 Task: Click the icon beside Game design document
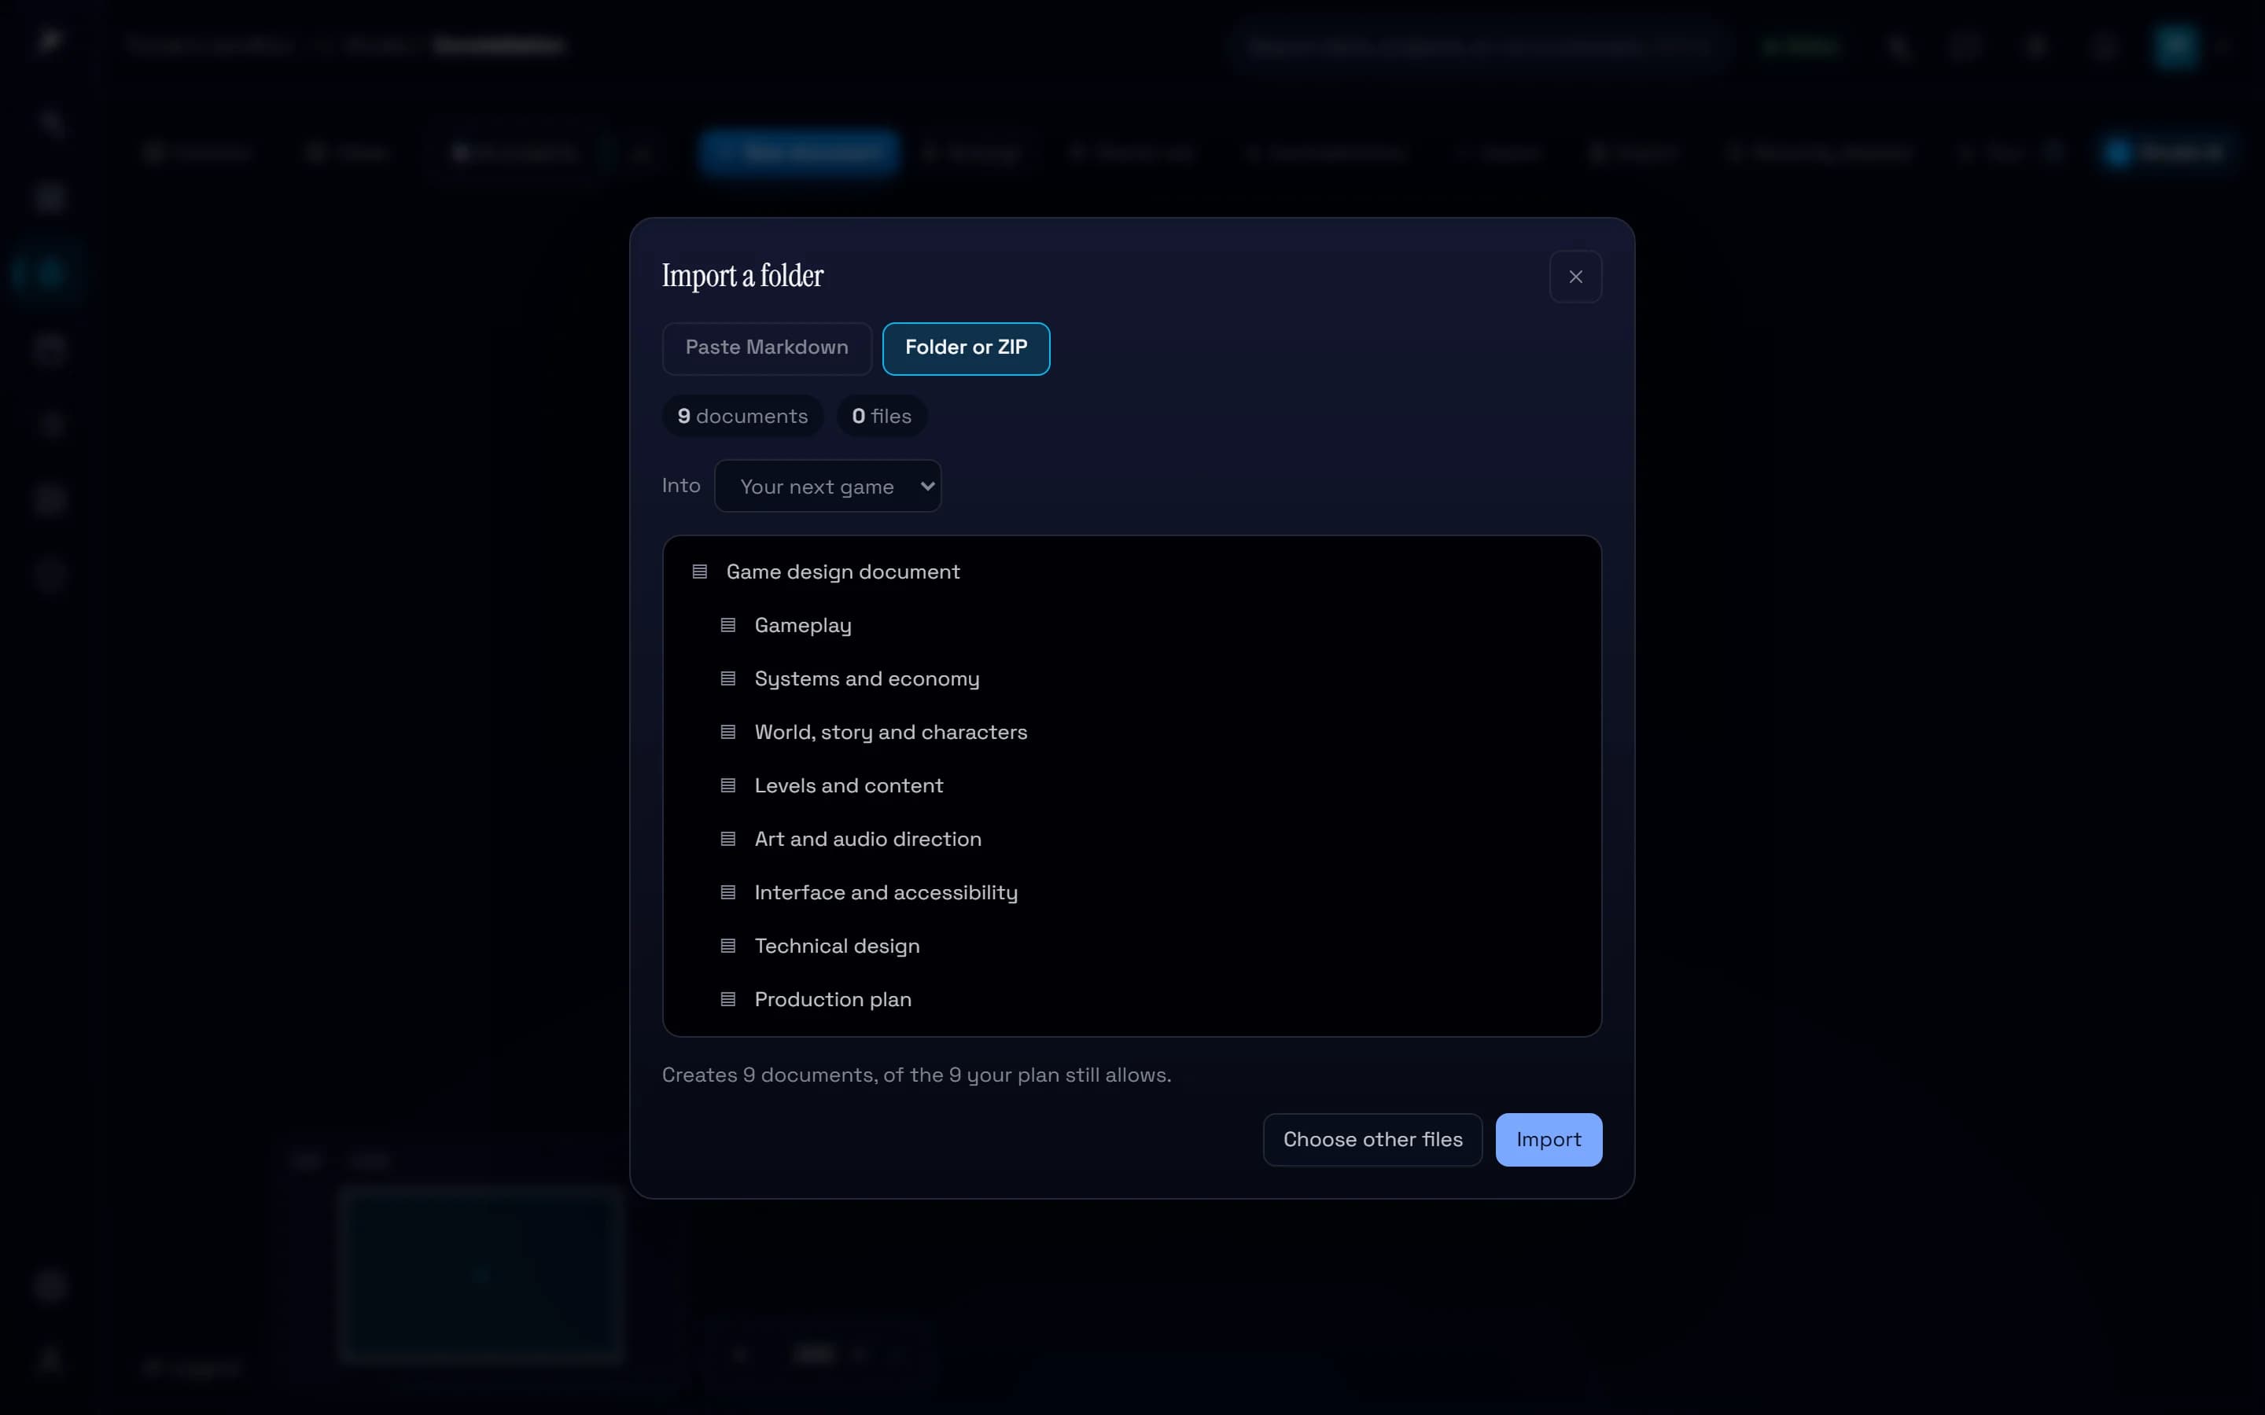tap(699, 572)
